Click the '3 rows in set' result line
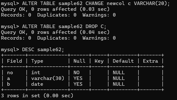The height and width of the screenshot is (100, 177). tap(37, 96)
